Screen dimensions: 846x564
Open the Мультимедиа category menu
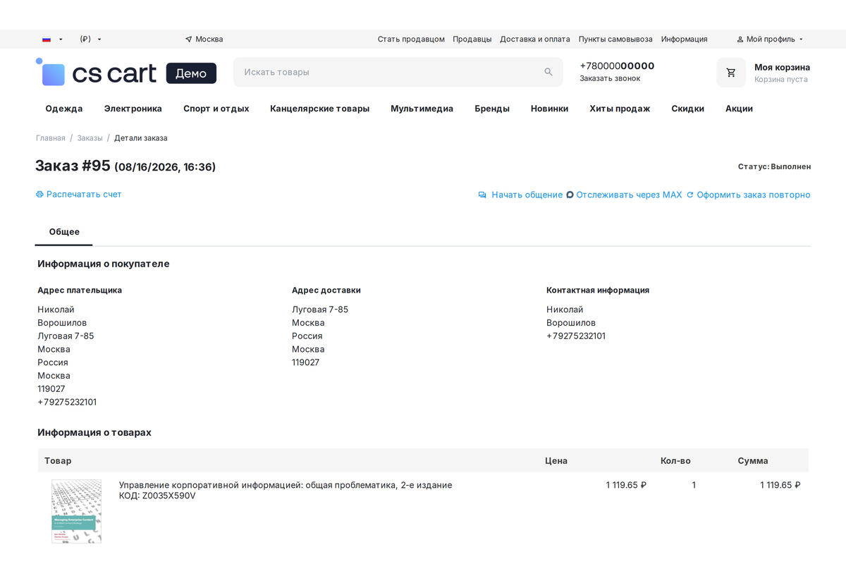pos(422,109)
